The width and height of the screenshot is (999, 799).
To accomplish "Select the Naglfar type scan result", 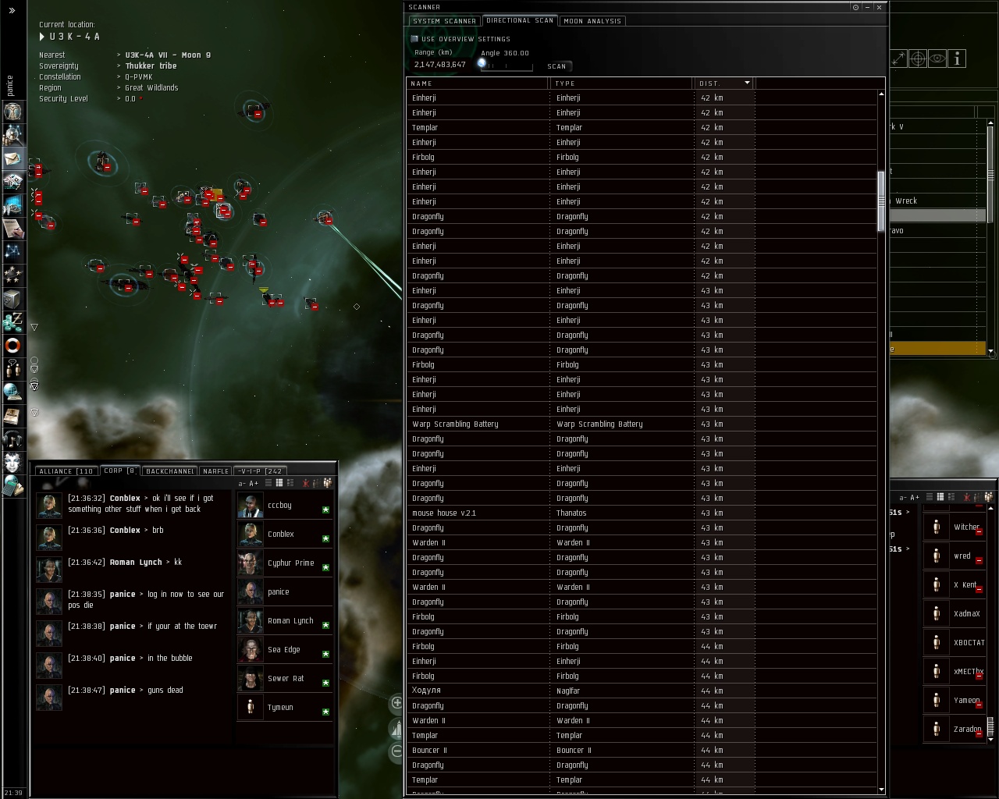I will coord(642,691).
